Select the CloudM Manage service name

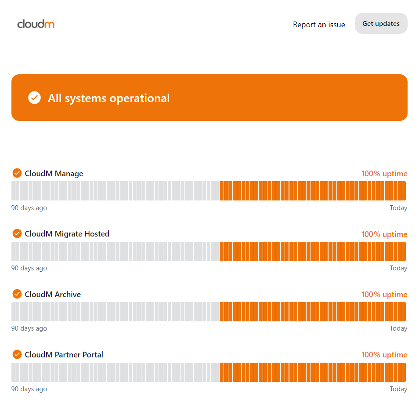click(x=54, y=174)
